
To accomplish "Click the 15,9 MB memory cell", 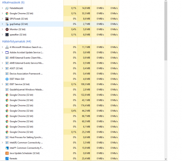I will 84,148.
